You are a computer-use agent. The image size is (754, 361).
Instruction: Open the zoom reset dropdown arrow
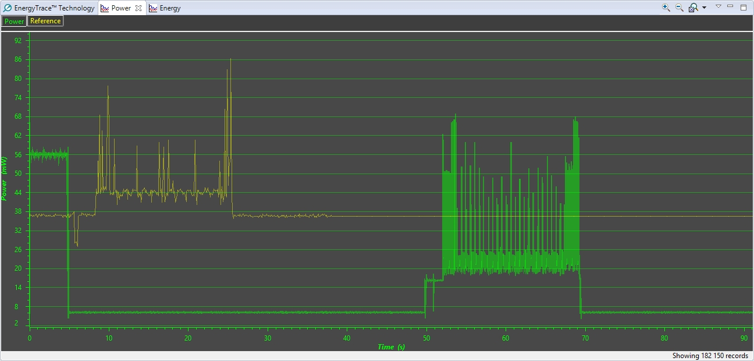coord(704,8)
